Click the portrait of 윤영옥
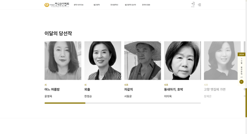The image size is (247, 134). [63, 61]
